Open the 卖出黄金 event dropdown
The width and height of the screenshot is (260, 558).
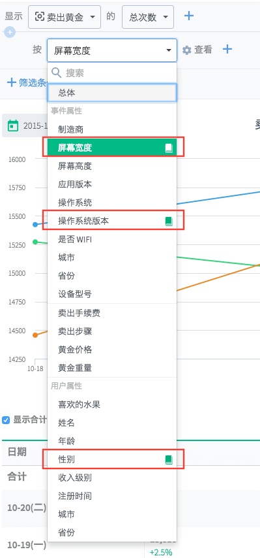[65, 17]
